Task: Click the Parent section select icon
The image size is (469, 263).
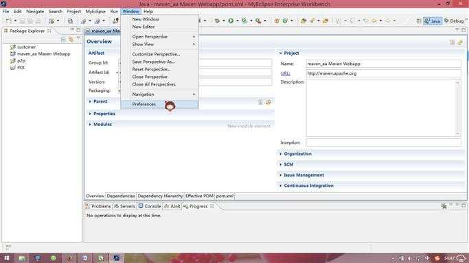Action: point(260,102)
